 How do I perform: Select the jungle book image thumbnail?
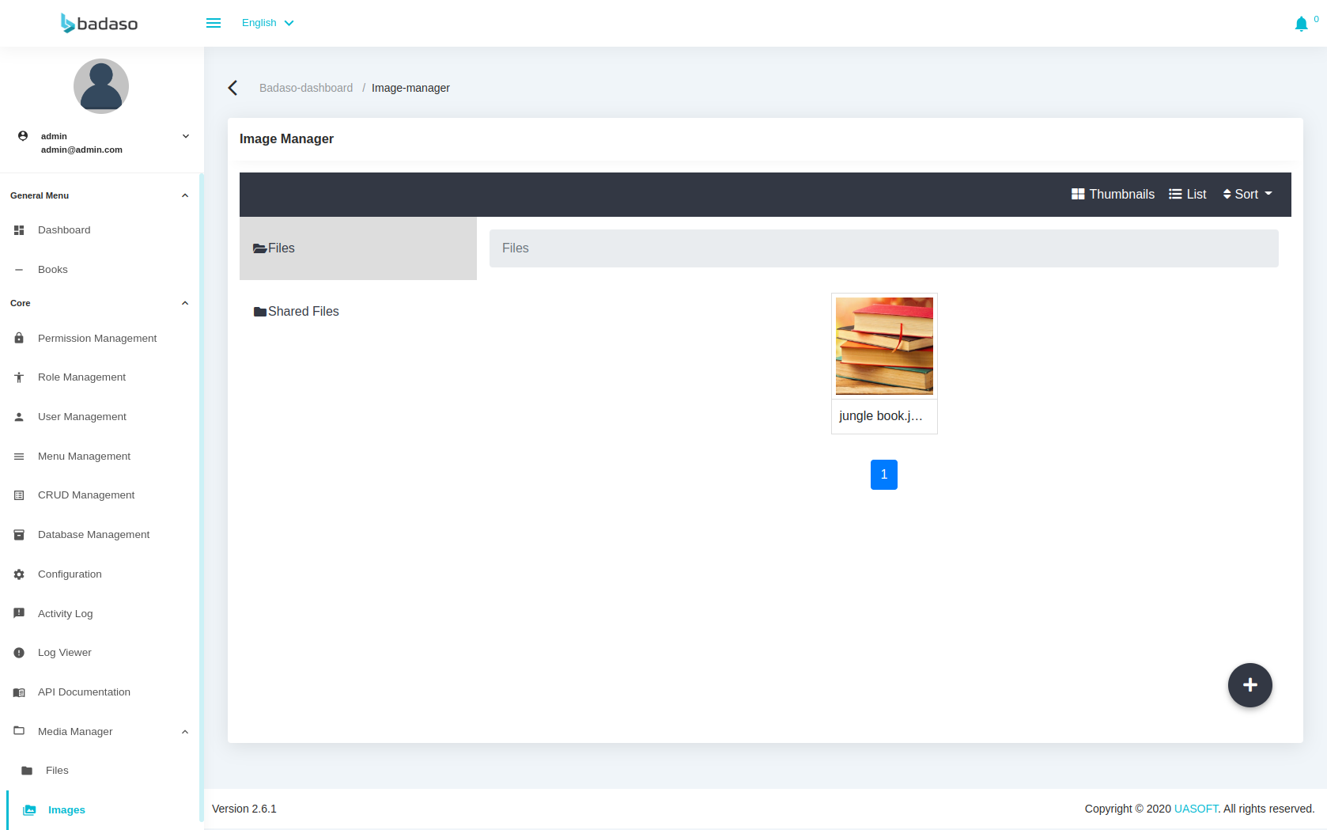tap(884, 347)
